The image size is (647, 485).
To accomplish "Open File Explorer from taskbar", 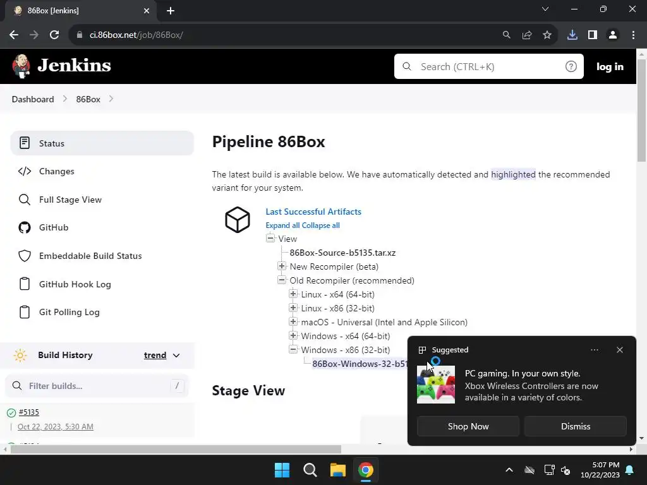I will (x=337, y=470).
